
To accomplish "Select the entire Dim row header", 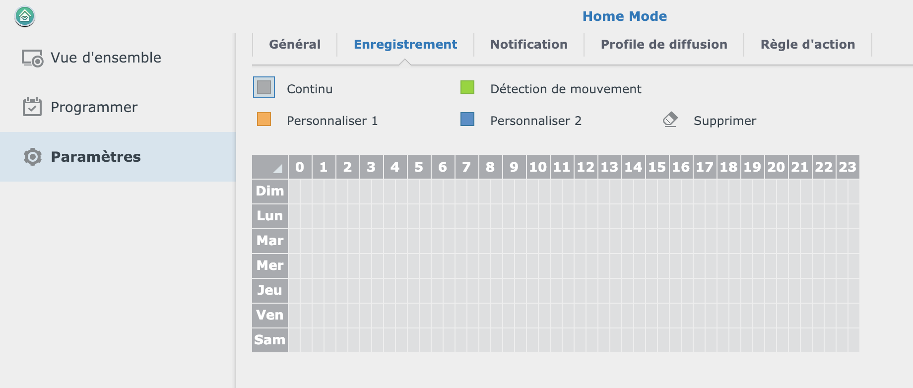I will click(270, 191).
